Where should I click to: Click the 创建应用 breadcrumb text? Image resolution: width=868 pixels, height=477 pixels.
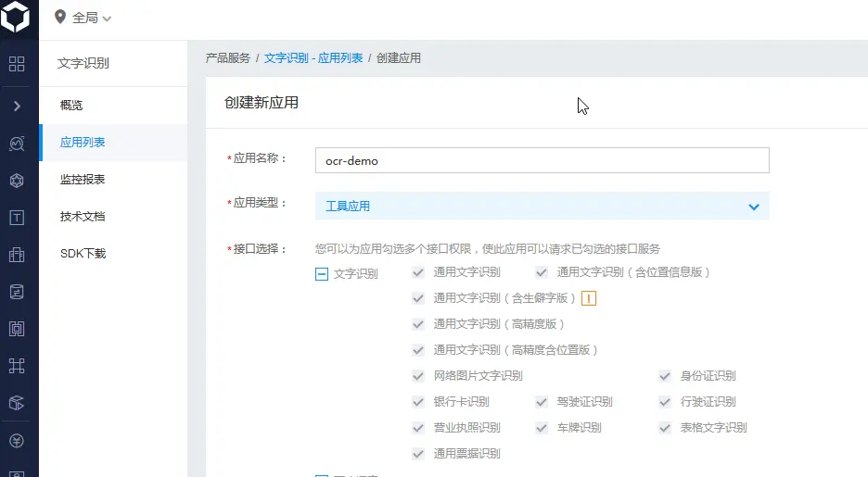pyautogui.click(x=399, y=58)
